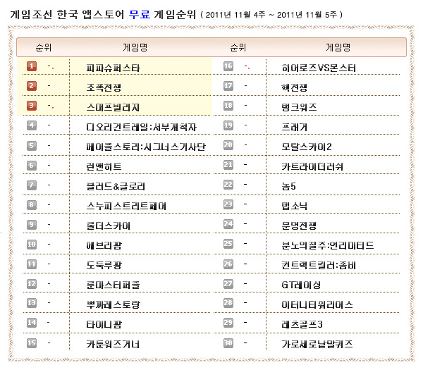
Task: Tap the gray rank 7 badge
Action: tap(32, 185)
